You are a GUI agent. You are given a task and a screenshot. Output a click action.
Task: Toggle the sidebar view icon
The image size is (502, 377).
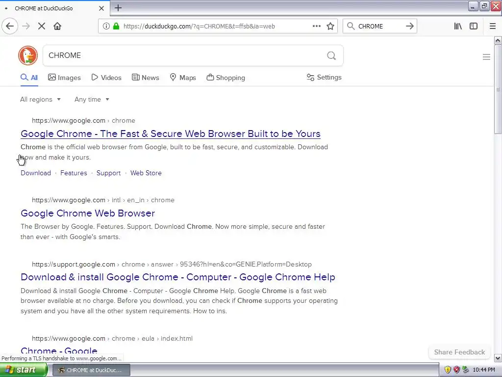click(x=474, y=27)
